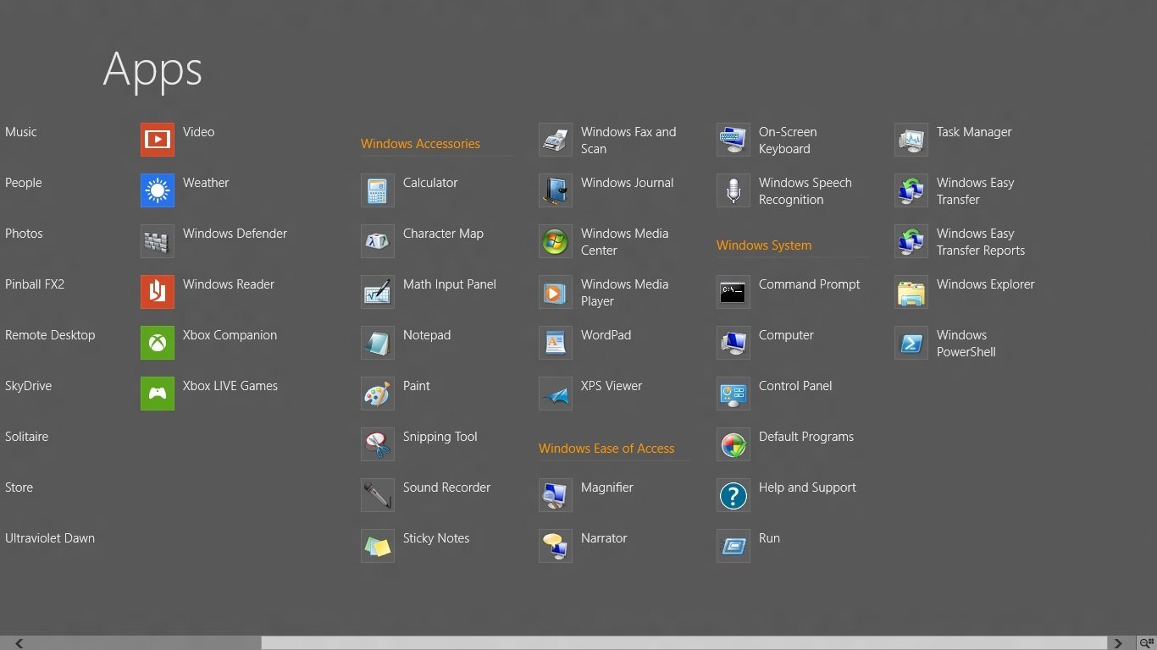Open XPS Viewer icon

556,394
